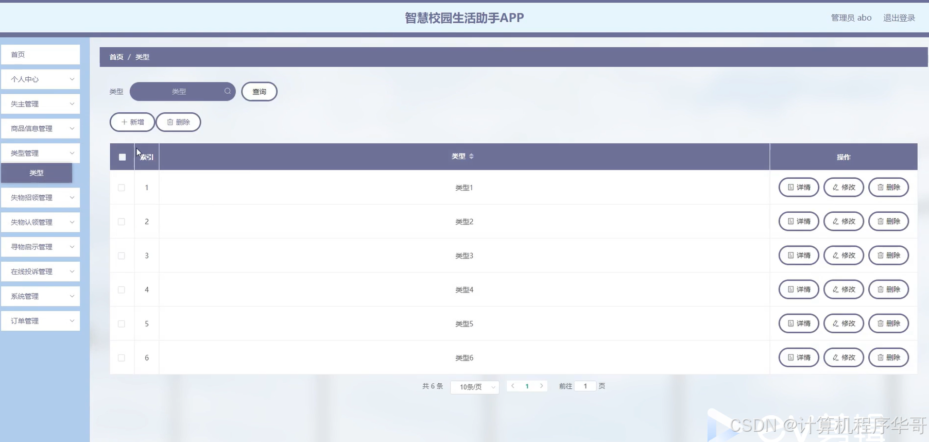Delete the 类型2 row
Viewport: 929px width, 442px height.
(888, 222)
